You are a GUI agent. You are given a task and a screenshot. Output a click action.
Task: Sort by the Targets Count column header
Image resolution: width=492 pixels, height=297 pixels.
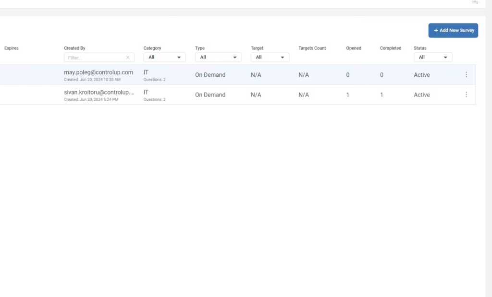[312, 48]
